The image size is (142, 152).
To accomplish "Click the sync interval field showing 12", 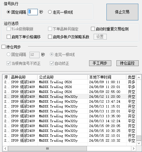I will click(34, 55).
